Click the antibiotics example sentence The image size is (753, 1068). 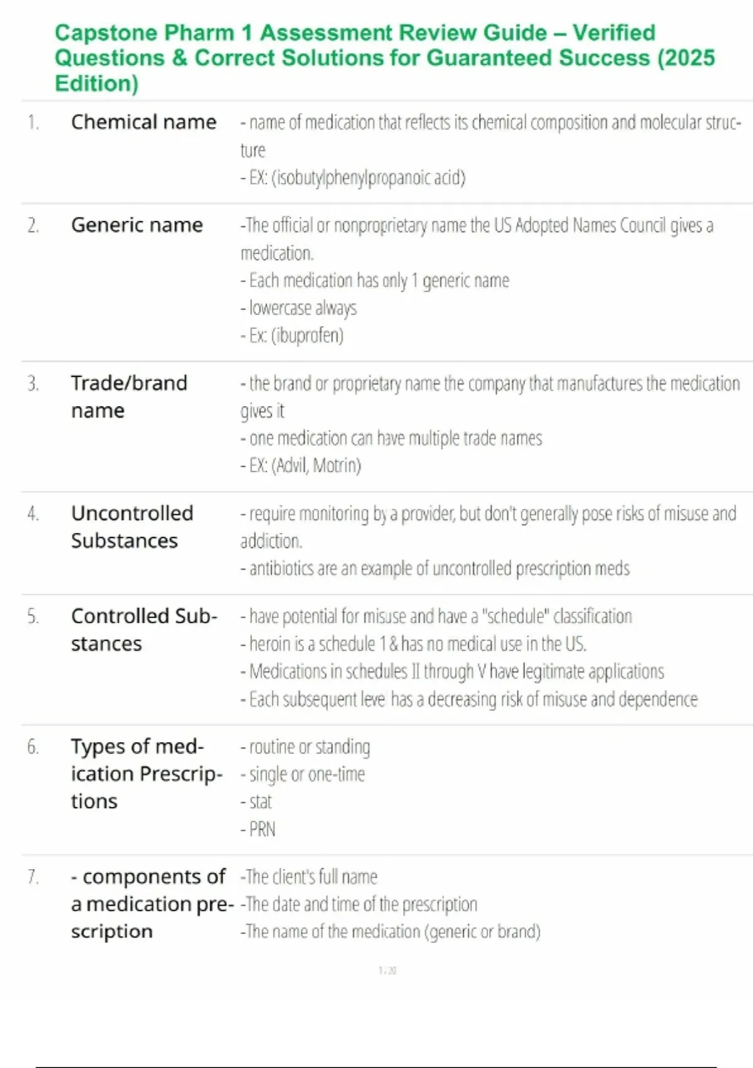click(x=435, y=569)
